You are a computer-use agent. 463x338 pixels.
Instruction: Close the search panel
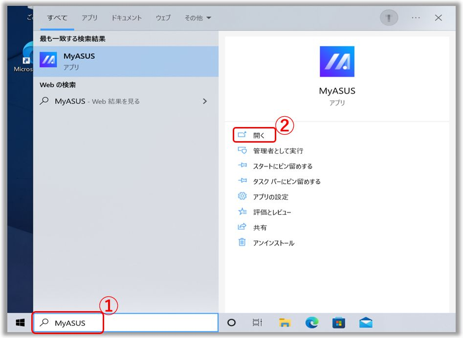[x=439, y=18]
